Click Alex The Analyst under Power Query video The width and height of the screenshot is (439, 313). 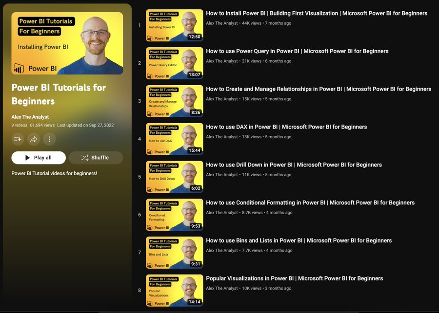[x=222, y=61]
